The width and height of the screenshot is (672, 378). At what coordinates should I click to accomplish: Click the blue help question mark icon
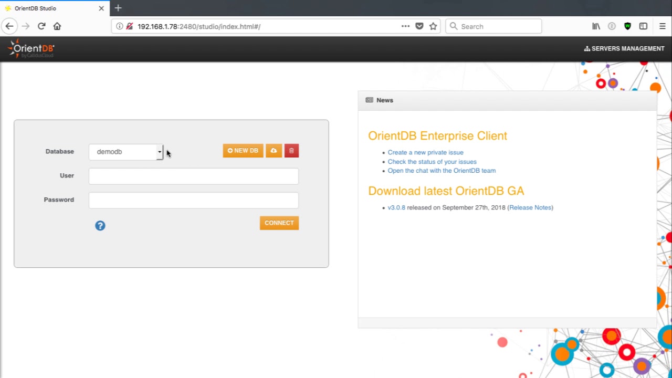pos(100,226)
